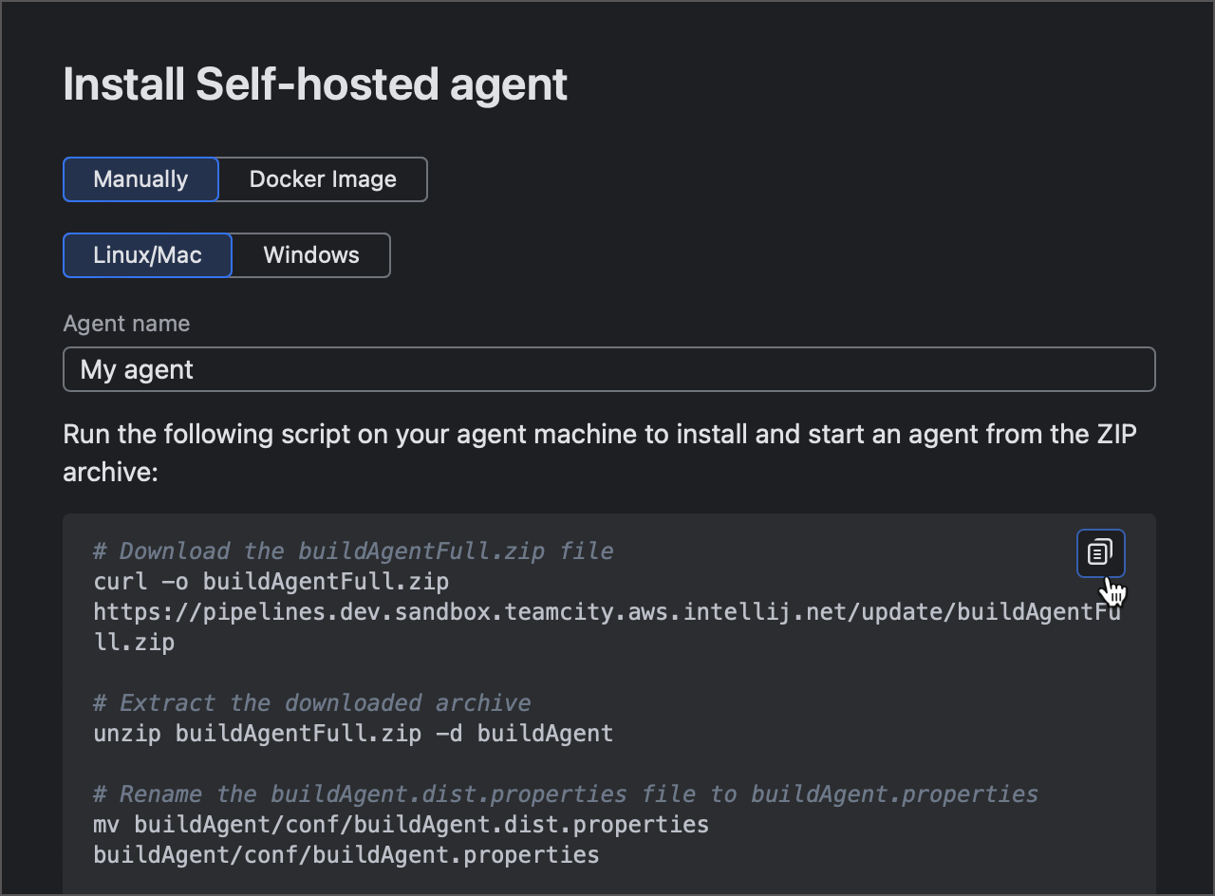
Task: Click the Extract archive comment line
Action: (311, 702)
